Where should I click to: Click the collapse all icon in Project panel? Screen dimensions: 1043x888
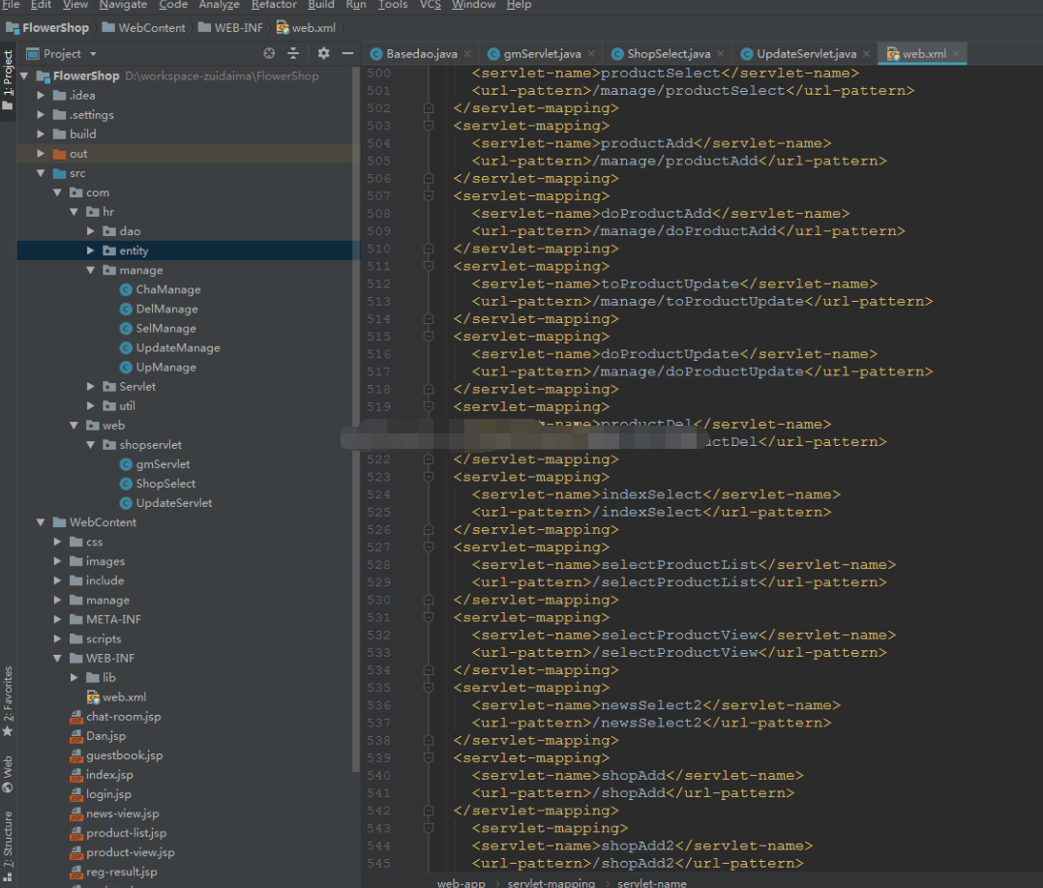coord(293,53)
